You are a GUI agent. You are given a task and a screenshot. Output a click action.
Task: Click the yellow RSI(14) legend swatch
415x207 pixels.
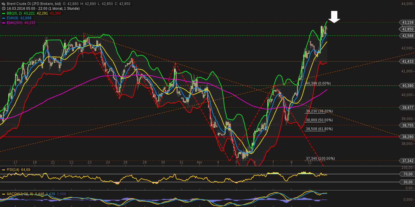tap(4, 170)
